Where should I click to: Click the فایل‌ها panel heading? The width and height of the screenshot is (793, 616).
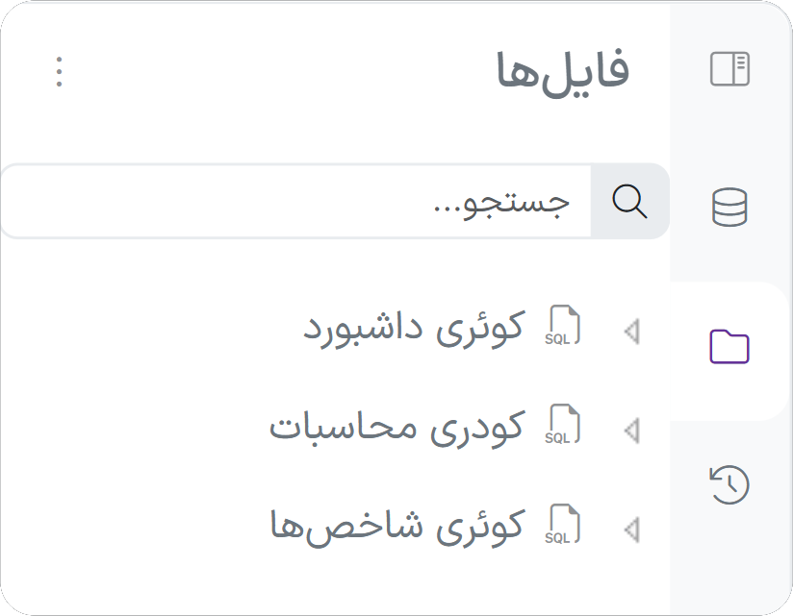click(563, 71)
